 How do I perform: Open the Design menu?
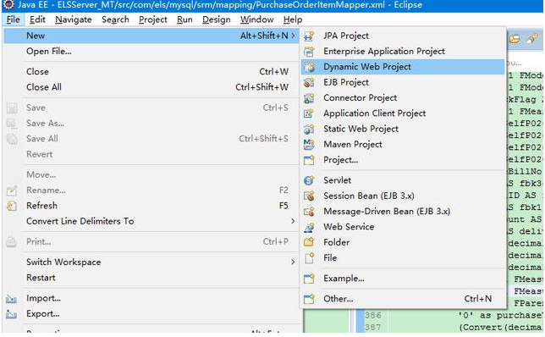point(216,19)
